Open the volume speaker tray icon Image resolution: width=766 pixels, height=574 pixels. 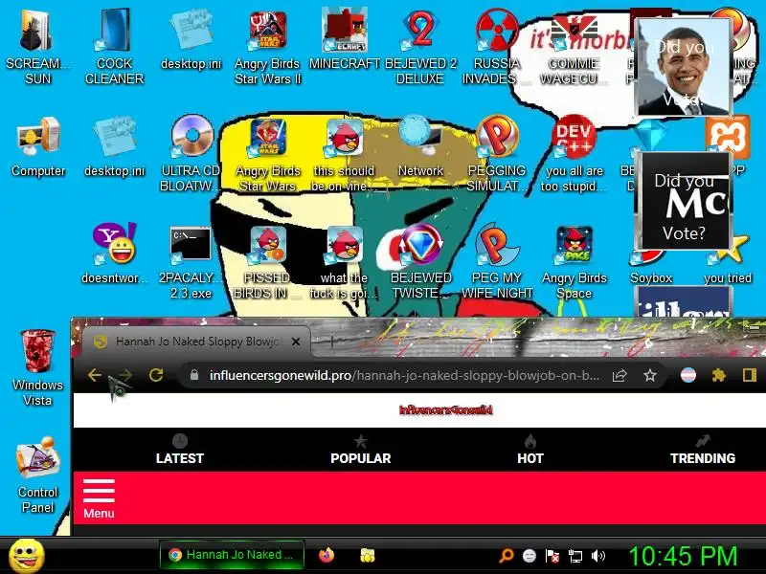click(597, 556)
